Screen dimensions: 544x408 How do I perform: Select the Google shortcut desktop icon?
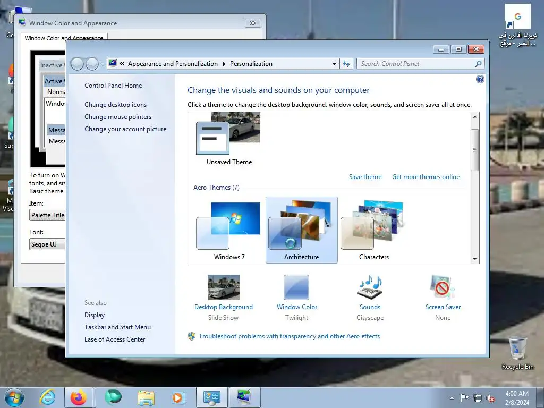517,25
